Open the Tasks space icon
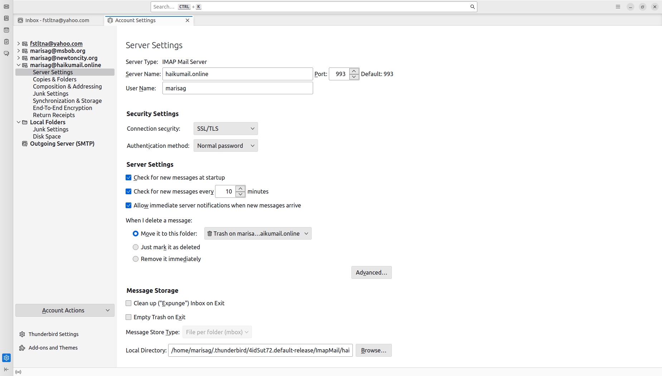 tap(6, 42)
